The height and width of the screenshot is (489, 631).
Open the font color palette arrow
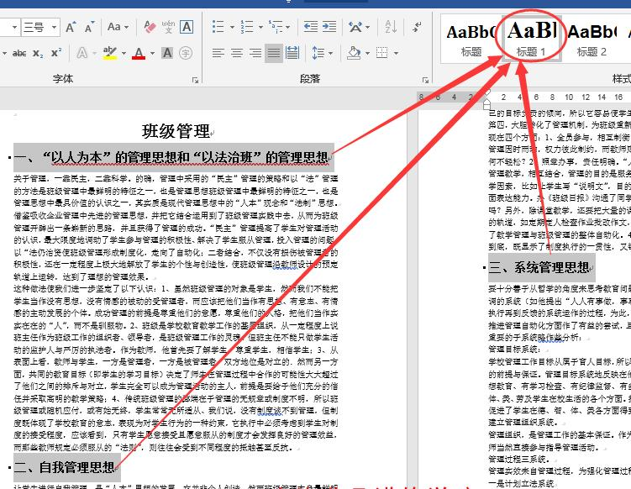(152, 53)
